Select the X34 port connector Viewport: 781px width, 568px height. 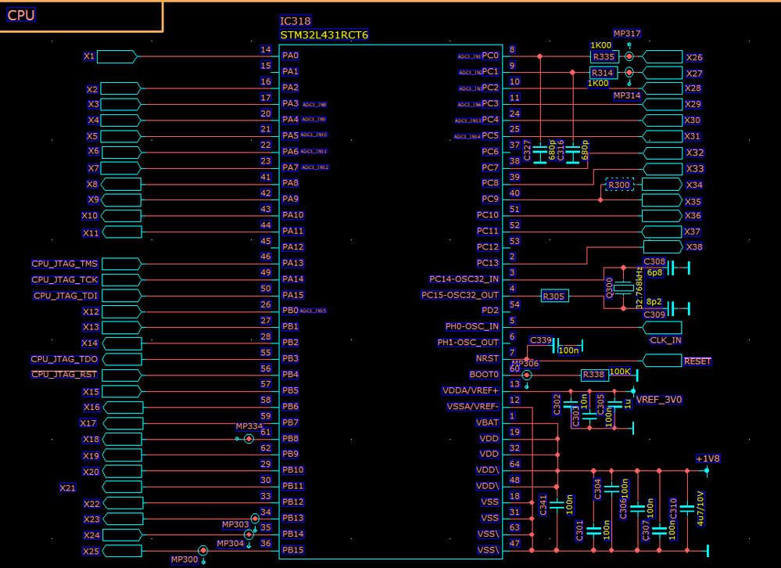click(x=662, y=185)
